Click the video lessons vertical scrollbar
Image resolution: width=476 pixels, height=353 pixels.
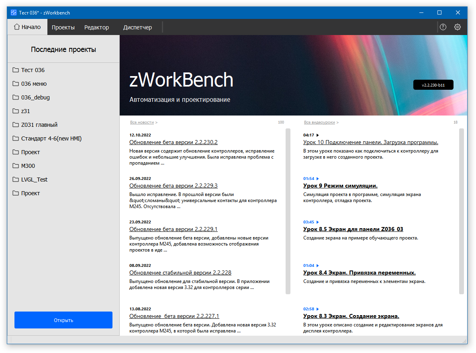point(462,211)
